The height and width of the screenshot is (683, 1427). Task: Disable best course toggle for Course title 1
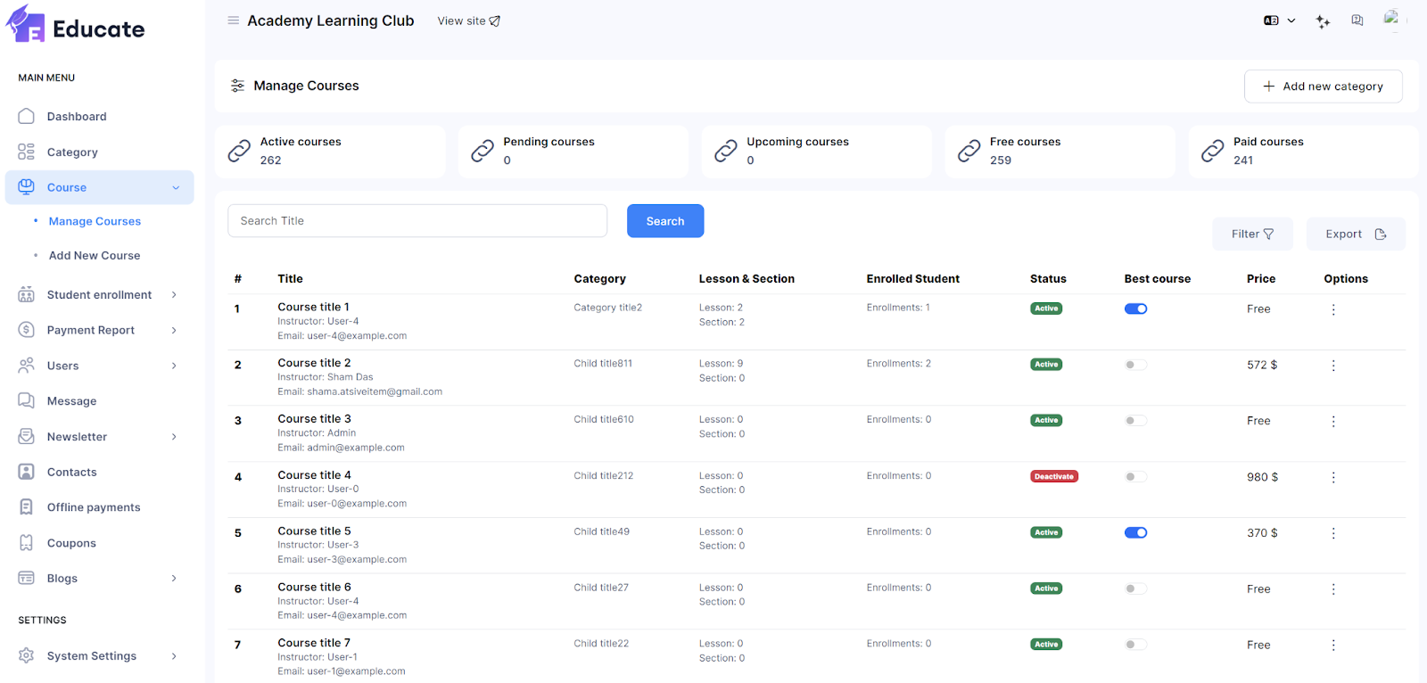1135,309
